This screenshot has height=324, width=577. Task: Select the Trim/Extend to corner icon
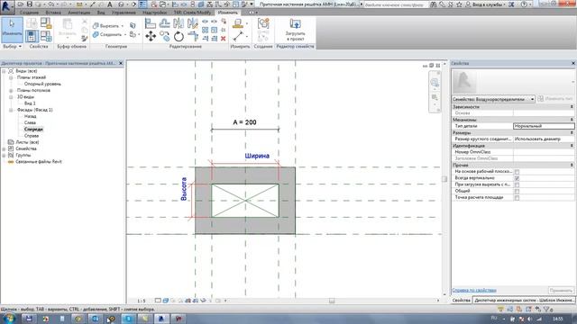[x=192, y=36]
